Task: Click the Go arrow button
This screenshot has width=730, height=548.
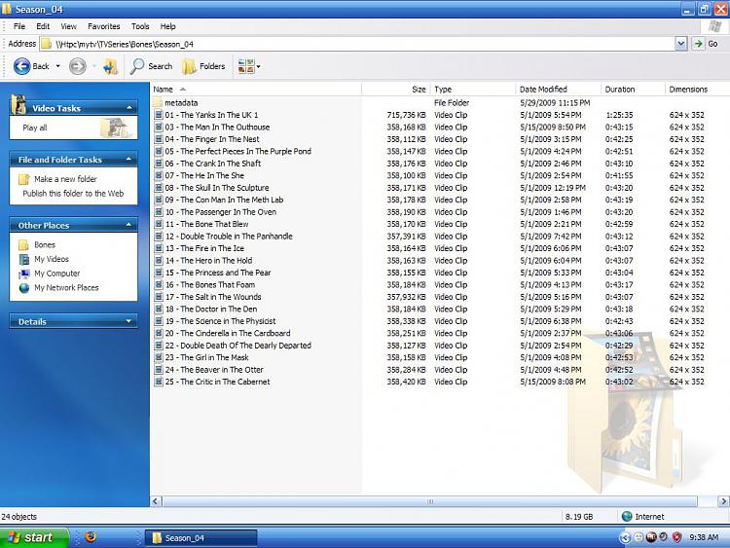Action: (698, 44)
